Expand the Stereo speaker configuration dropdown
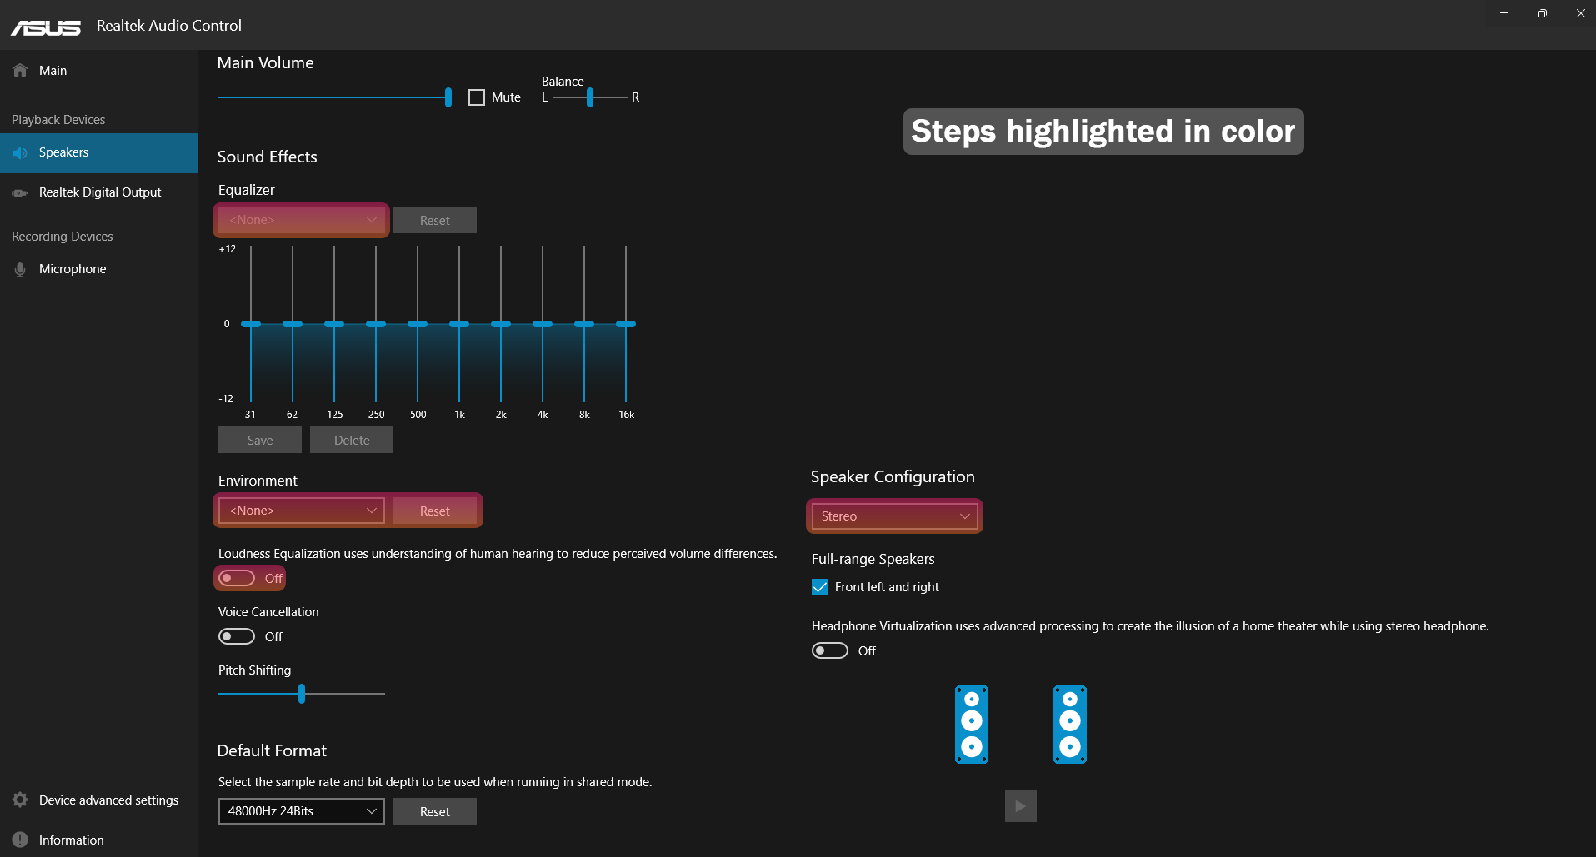The height and width of the screenshot is (857, 1596). [895, 516]
